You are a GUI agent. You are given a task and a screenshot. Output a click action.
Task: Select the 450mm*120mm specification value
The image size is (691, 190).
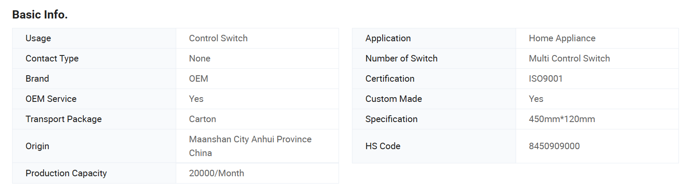coord(562,119)
